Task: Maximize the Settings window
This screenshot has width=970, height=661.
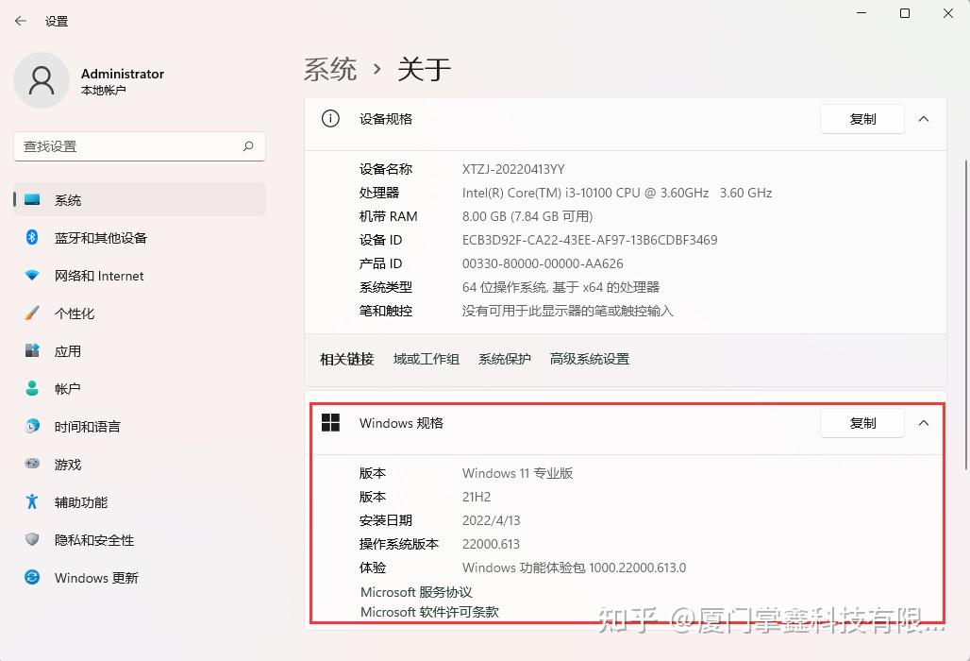Action: (x=905, y=13)
